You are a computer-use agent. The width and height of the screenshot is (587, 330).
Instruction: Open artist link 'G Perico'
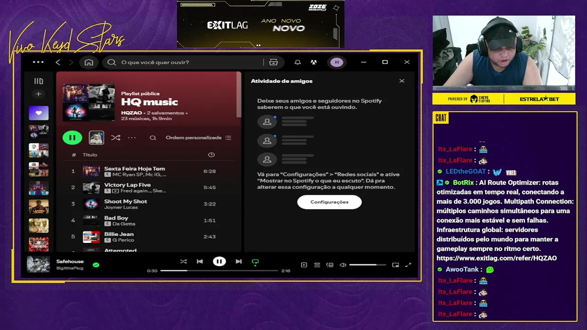point(123,240)
